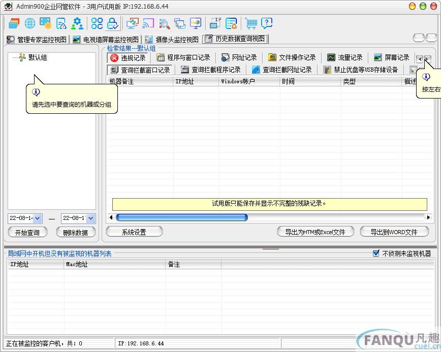Open the globe network toolbar icon
This screenshot has width=441, height=352.
click(x=30, y=23)
